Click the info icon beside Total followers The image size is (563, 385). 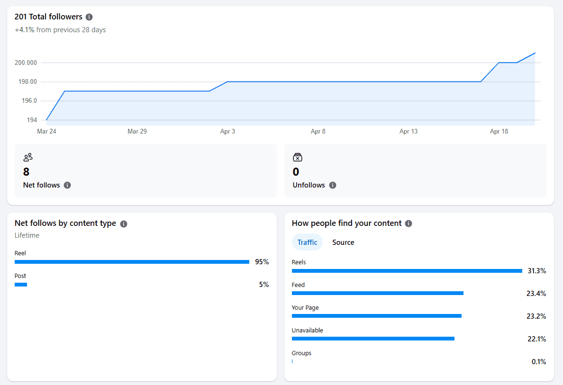tap(89, 17)
